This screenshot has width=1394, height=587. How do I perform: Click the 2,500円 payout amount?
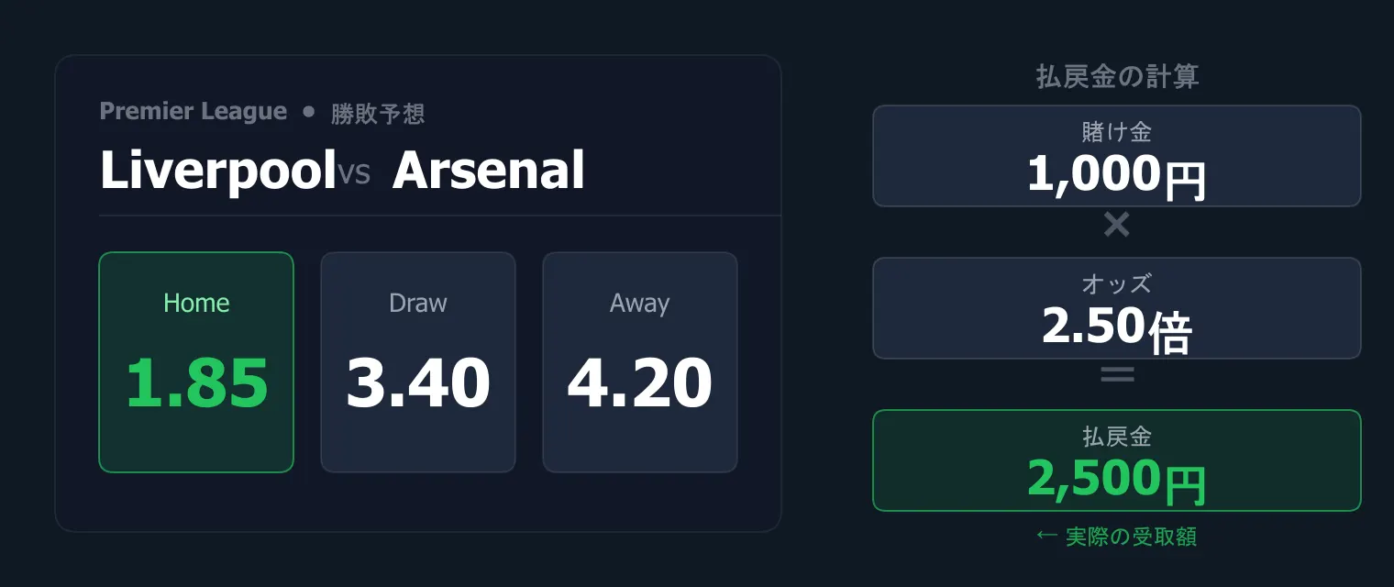coord(1116,480)
